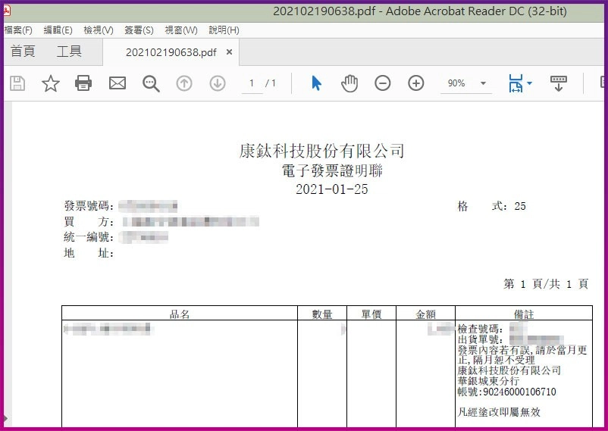The width and height of the screenshot is (608, 431).
Task: Go to the previous page with the up arrow
Action: [184, 83]
